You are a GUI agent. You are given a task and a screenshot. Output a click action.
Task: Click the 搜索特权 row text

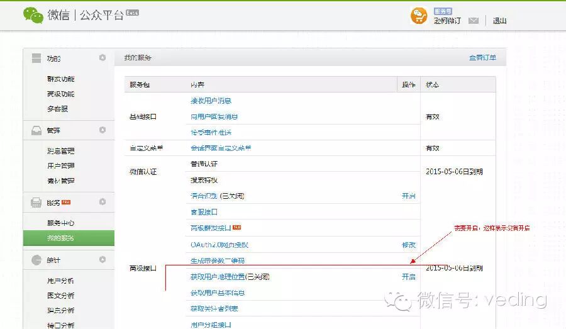(x=204, y=180)
